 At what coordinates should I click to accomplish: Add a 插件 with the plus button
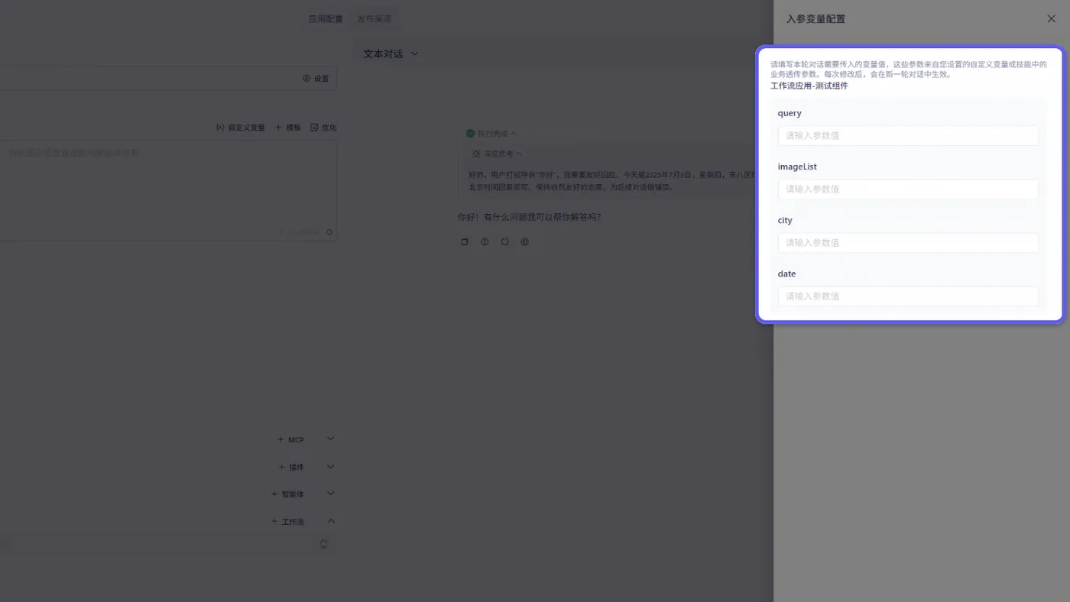point(290,467)
